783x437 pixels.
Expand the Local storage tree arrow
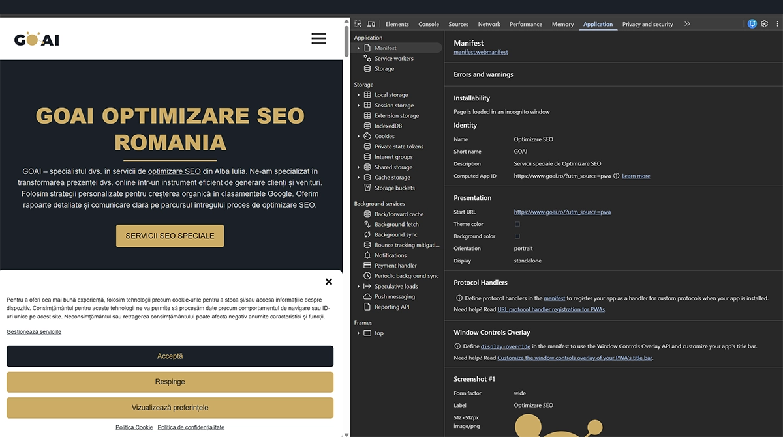coord(358,95)
